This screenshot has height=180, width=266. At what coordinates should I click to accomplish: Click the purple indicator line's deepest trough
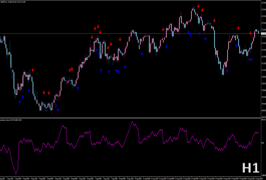coord(16,173)
